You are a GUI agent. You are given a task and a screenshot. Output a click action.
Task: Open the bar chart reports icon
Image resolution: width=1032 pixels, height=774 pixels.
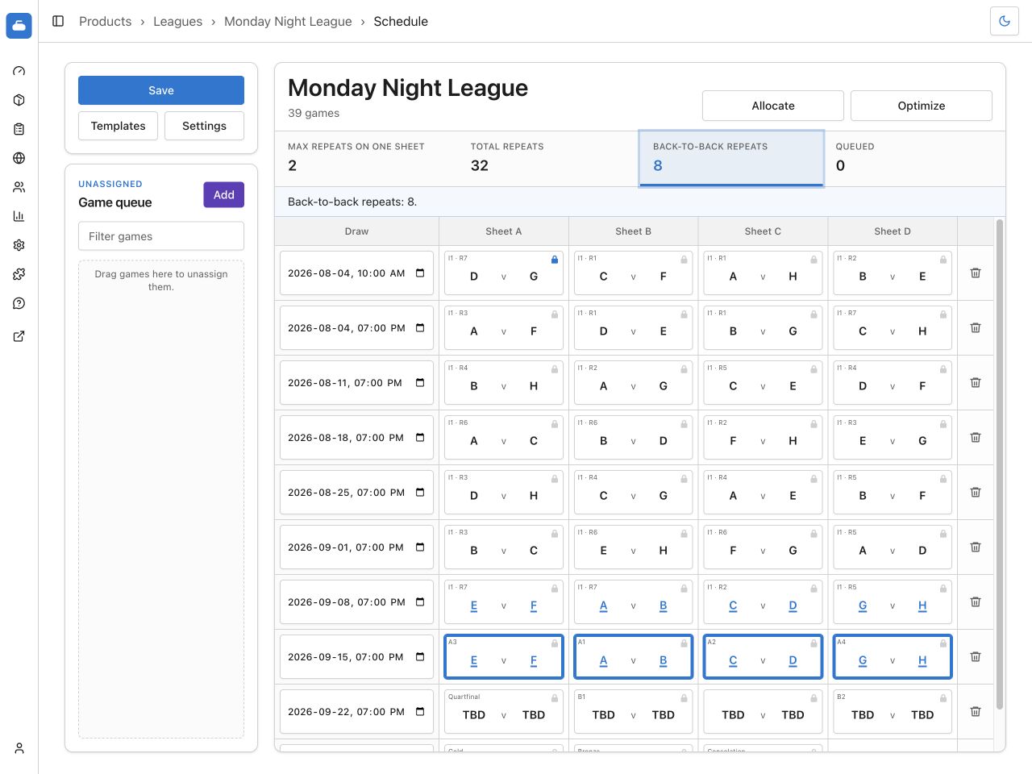(x=19, y=216)
